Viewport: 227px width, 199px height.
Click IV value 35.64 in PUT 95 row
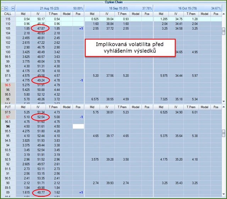[179, 136]
